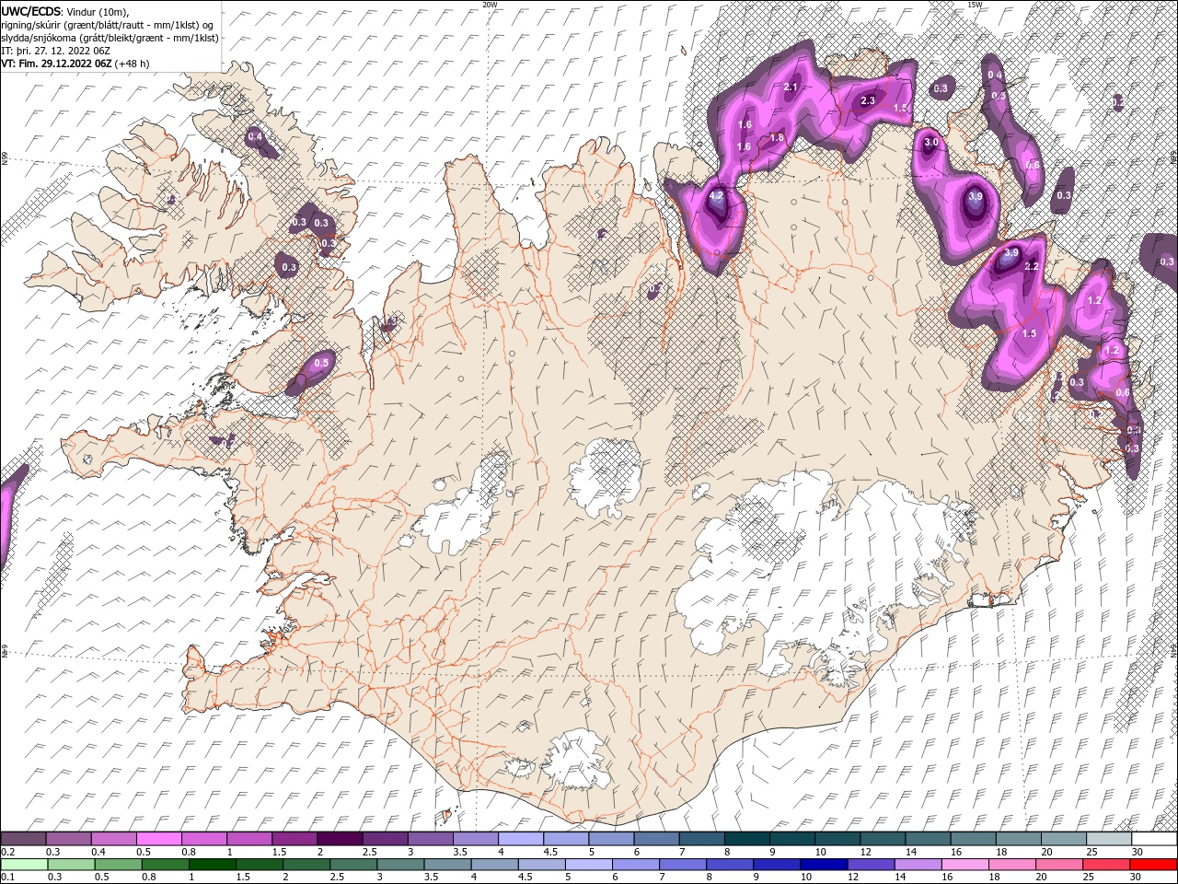Click the 2.3 precipitation value on map
This screenshot has height=884, width=1178.
click(x=868, y=100)
